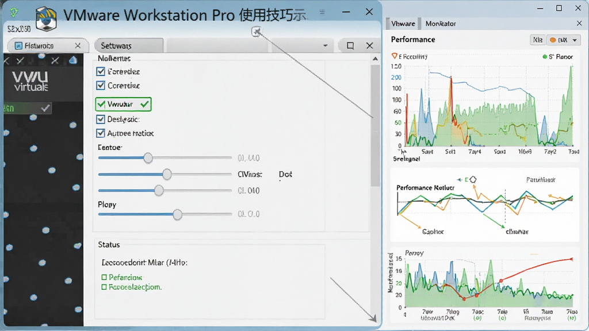The image size is (589, 331).
Task: Click the orange triangle E Fcceiitn legend icon
Action: [395, 56]
